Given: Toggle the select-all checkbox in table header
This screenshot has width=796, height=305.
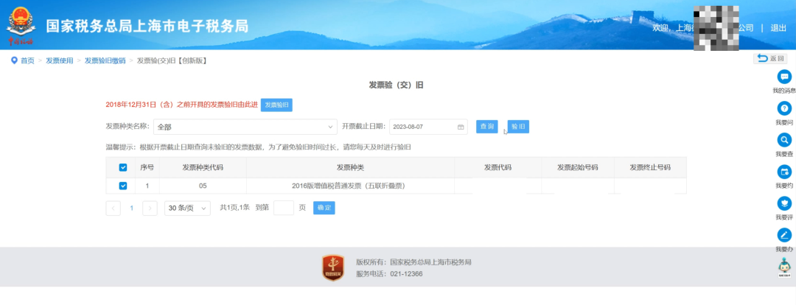Looking at the screenshot, I should point(123,167).
